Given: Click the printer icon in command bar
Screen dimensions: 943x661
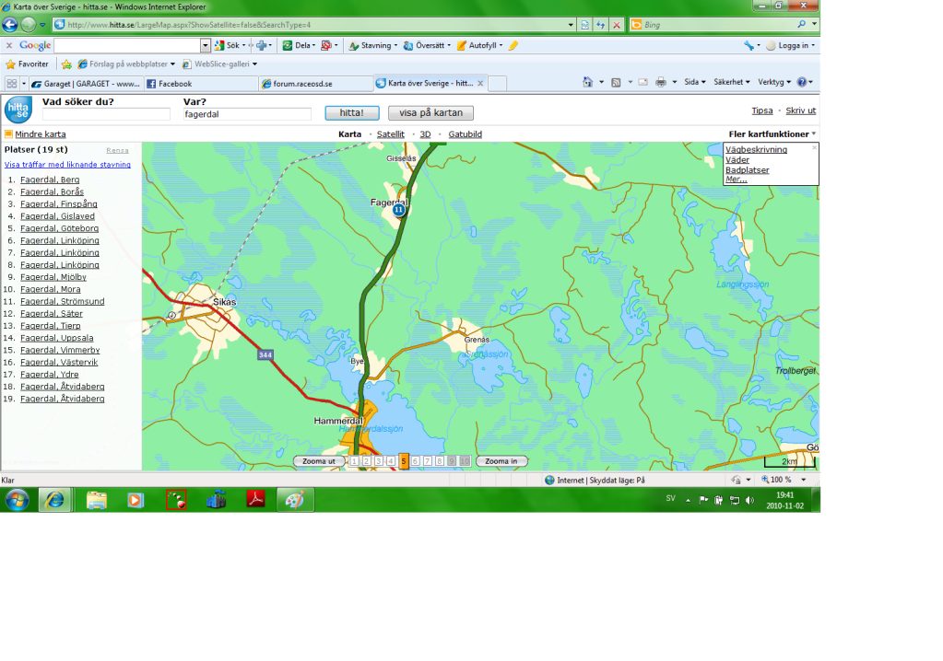Looking at the screenshot, I should [x=660, y=83].
